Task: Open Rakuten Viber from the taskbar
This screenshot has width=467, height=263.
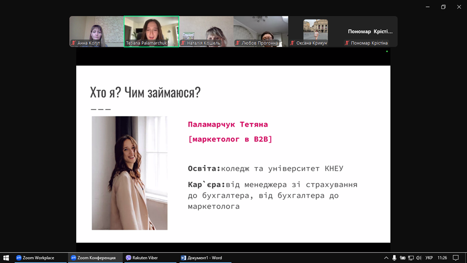Action: 142,258
